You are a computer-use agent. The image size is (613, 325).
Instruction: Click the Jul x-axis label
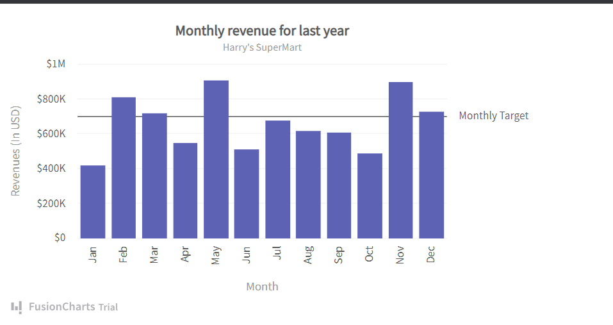277,253
